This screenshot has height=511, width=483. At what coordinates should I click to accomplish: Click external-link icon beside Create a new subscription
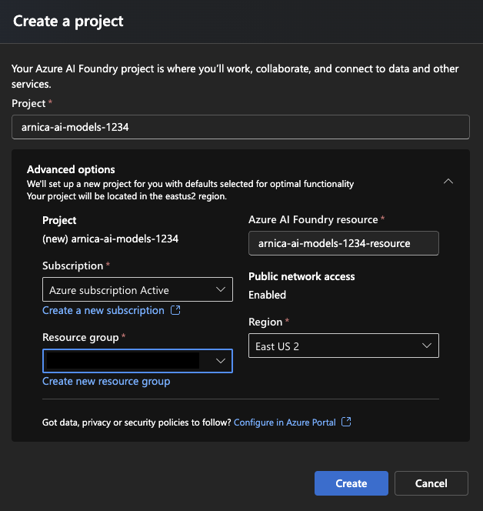[x=175, y=311]
